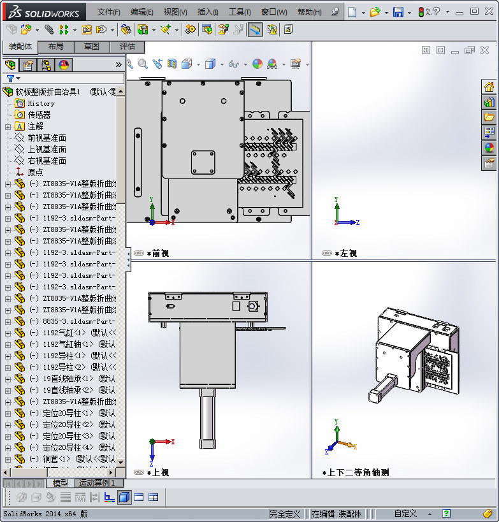This screenshot has height=522, width=499.
Task: Switch to the four view viewport icon
Action: (x=154, y=498)
